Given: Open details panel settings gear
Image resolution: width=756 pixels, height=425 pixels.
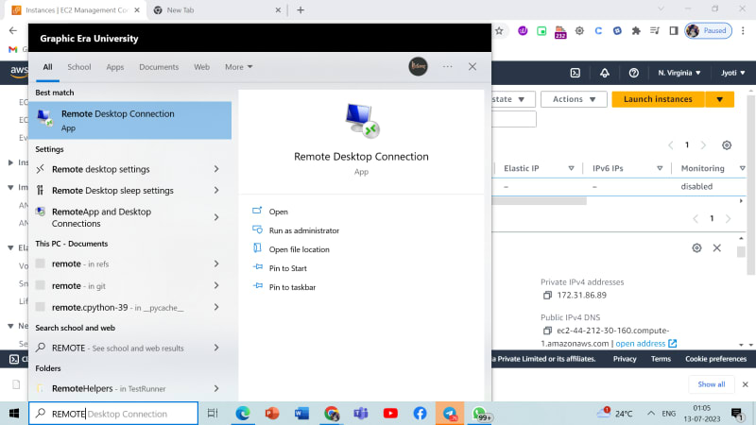Looking at the screenshot, I should tap(696, 247).
